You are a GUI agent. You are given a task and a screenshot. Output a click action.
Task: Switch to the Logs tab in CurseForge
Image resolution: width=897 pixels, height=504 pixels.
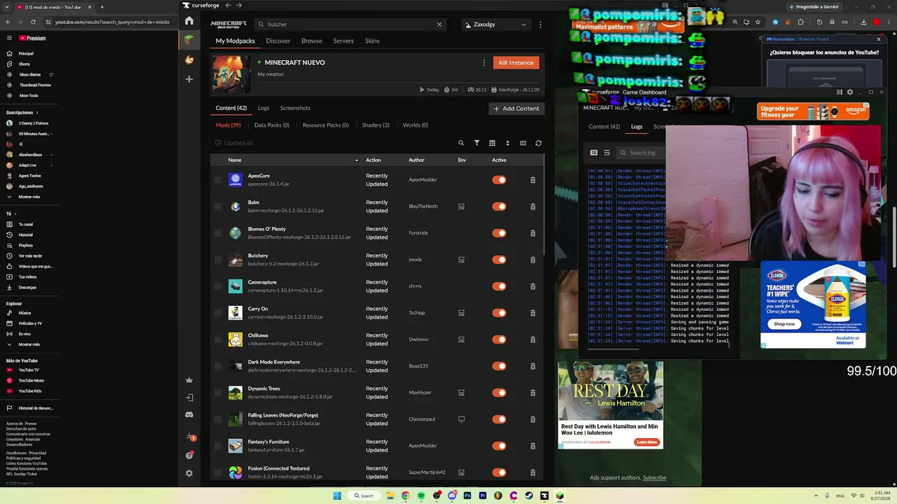point(263,108)
